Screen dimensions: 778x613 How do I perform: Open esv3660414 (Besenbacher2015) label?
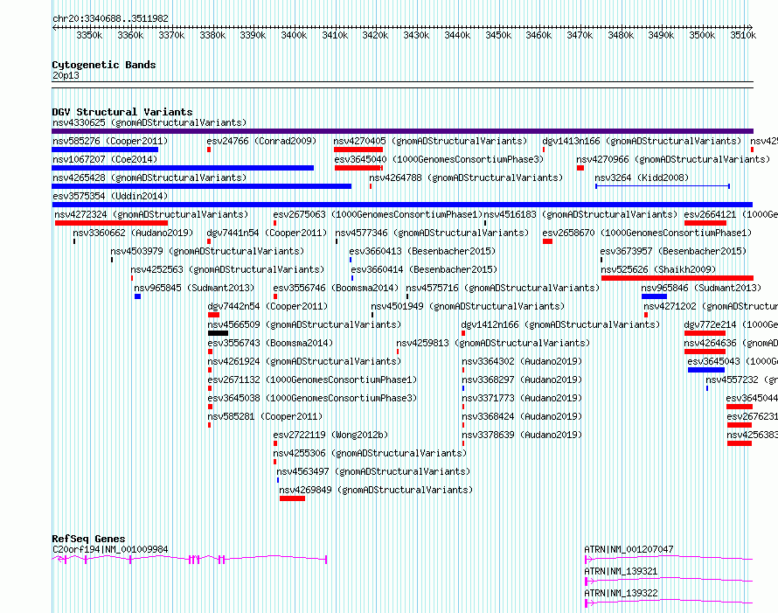424,269
